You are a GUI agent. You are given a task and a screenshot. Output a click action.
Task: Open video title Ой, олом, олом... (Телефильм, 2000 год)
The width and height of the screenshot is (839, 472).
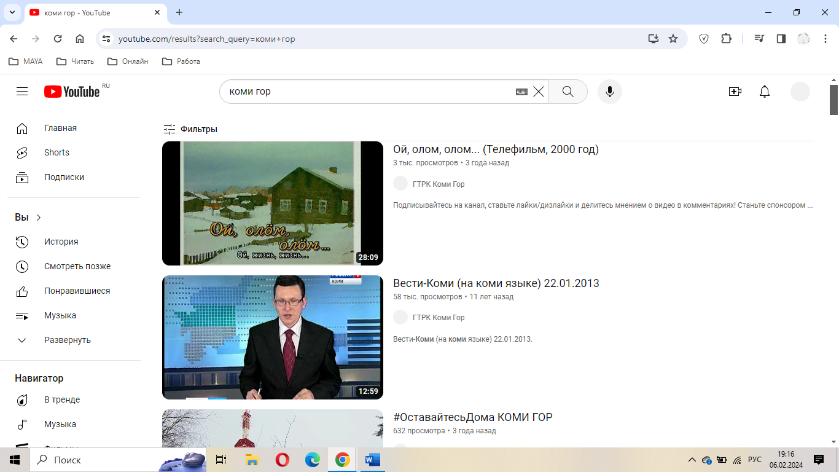pos(496,149)
